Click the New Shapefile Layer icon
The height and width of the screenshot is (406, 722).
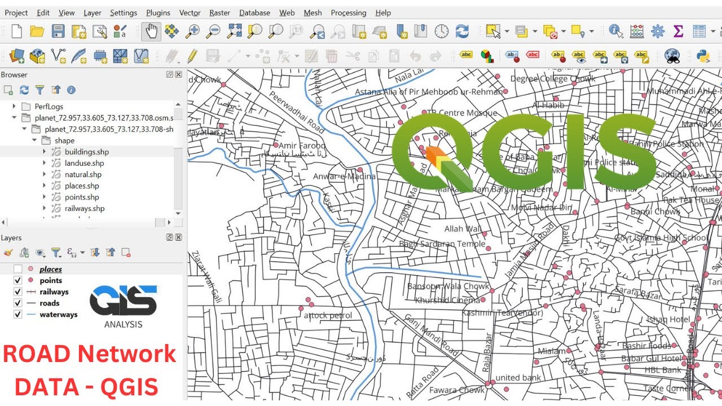58,56
